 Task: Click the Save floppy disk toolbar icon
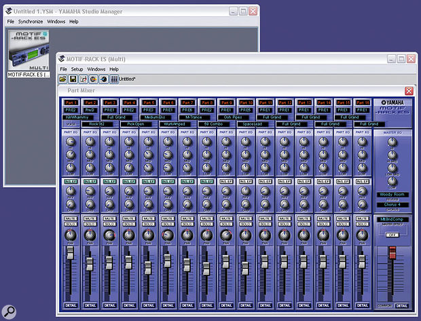(x=73, y=79)
